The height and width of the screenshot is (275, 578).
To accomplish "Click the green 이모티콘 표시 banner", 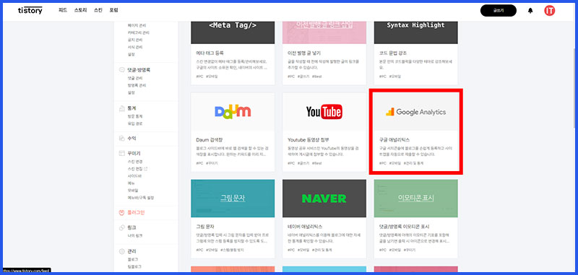I will click(416, 198).
